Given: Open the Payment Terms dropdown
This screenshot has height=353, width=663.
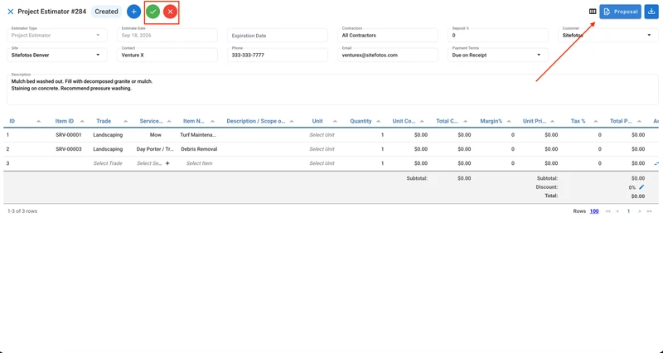Looking at the screenshot, I should pyautogui.click(x=498, y=55).
